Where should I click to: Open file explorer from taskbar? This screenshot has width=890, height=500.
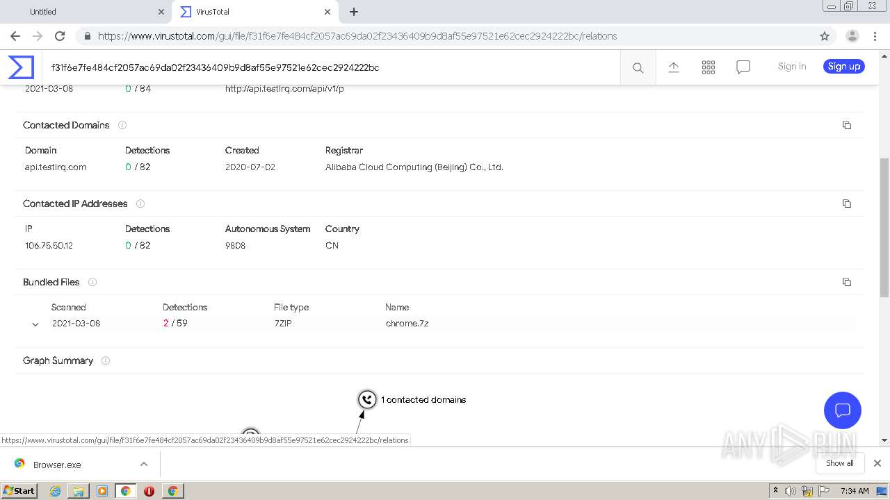click(x=79, y=491)
